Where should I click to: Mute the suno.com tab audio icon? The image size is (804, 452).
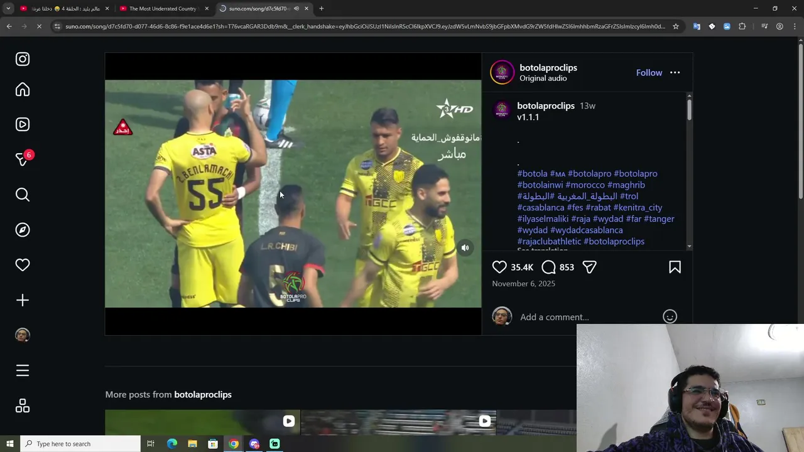[296, 9]
